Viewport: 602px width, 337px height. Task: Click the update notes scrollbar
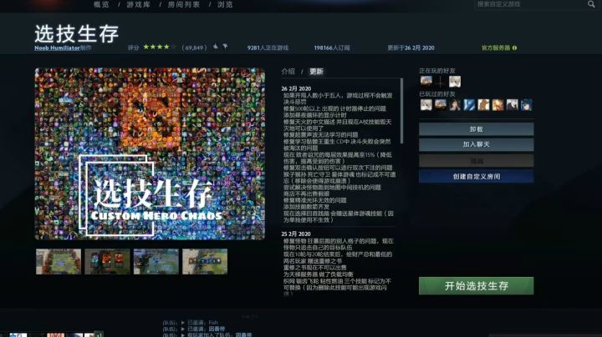(x=401, y=111)
